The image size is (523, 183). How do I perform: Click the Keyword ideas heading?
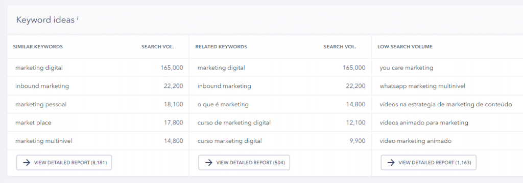click(45, 20)
